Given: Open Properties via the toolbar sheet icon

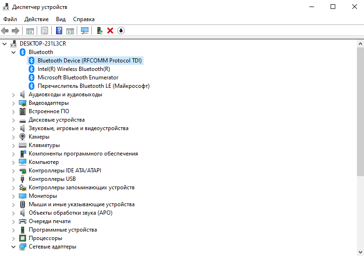Looking at the screenshot, I should click(44, 31).
